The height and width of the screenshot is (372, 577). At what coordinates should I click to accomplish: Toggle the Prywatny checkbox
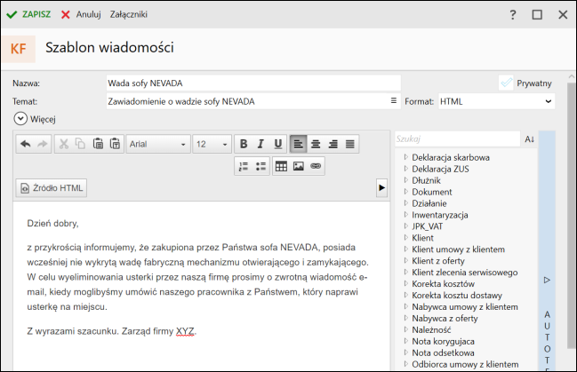click(507, 83)
